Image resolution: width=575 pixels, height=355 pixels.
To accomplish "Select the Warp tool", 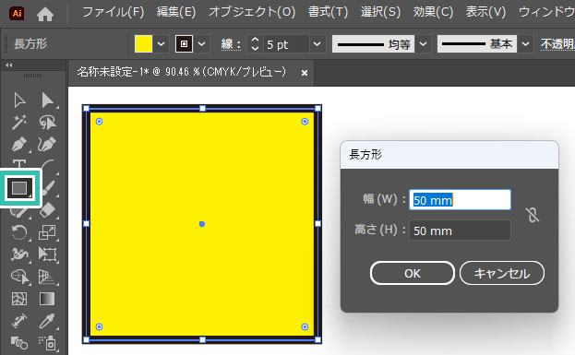I will tap(19, 254).
